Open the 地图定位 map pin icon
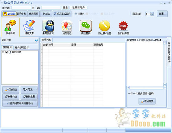 pos(67,27)
